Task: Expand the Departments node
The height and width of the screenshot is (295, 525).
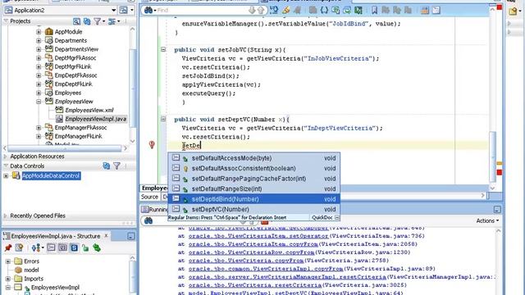Action: (39, 40)
